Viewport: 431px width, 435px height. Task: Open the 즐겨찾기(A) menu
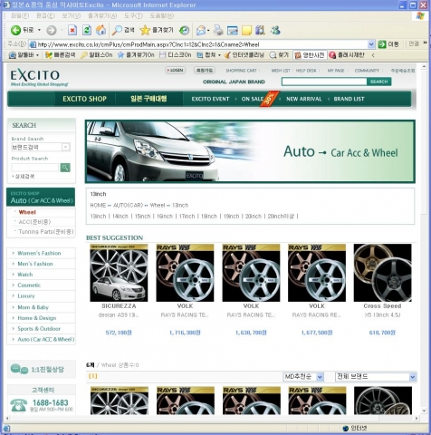tap(102, 15)
